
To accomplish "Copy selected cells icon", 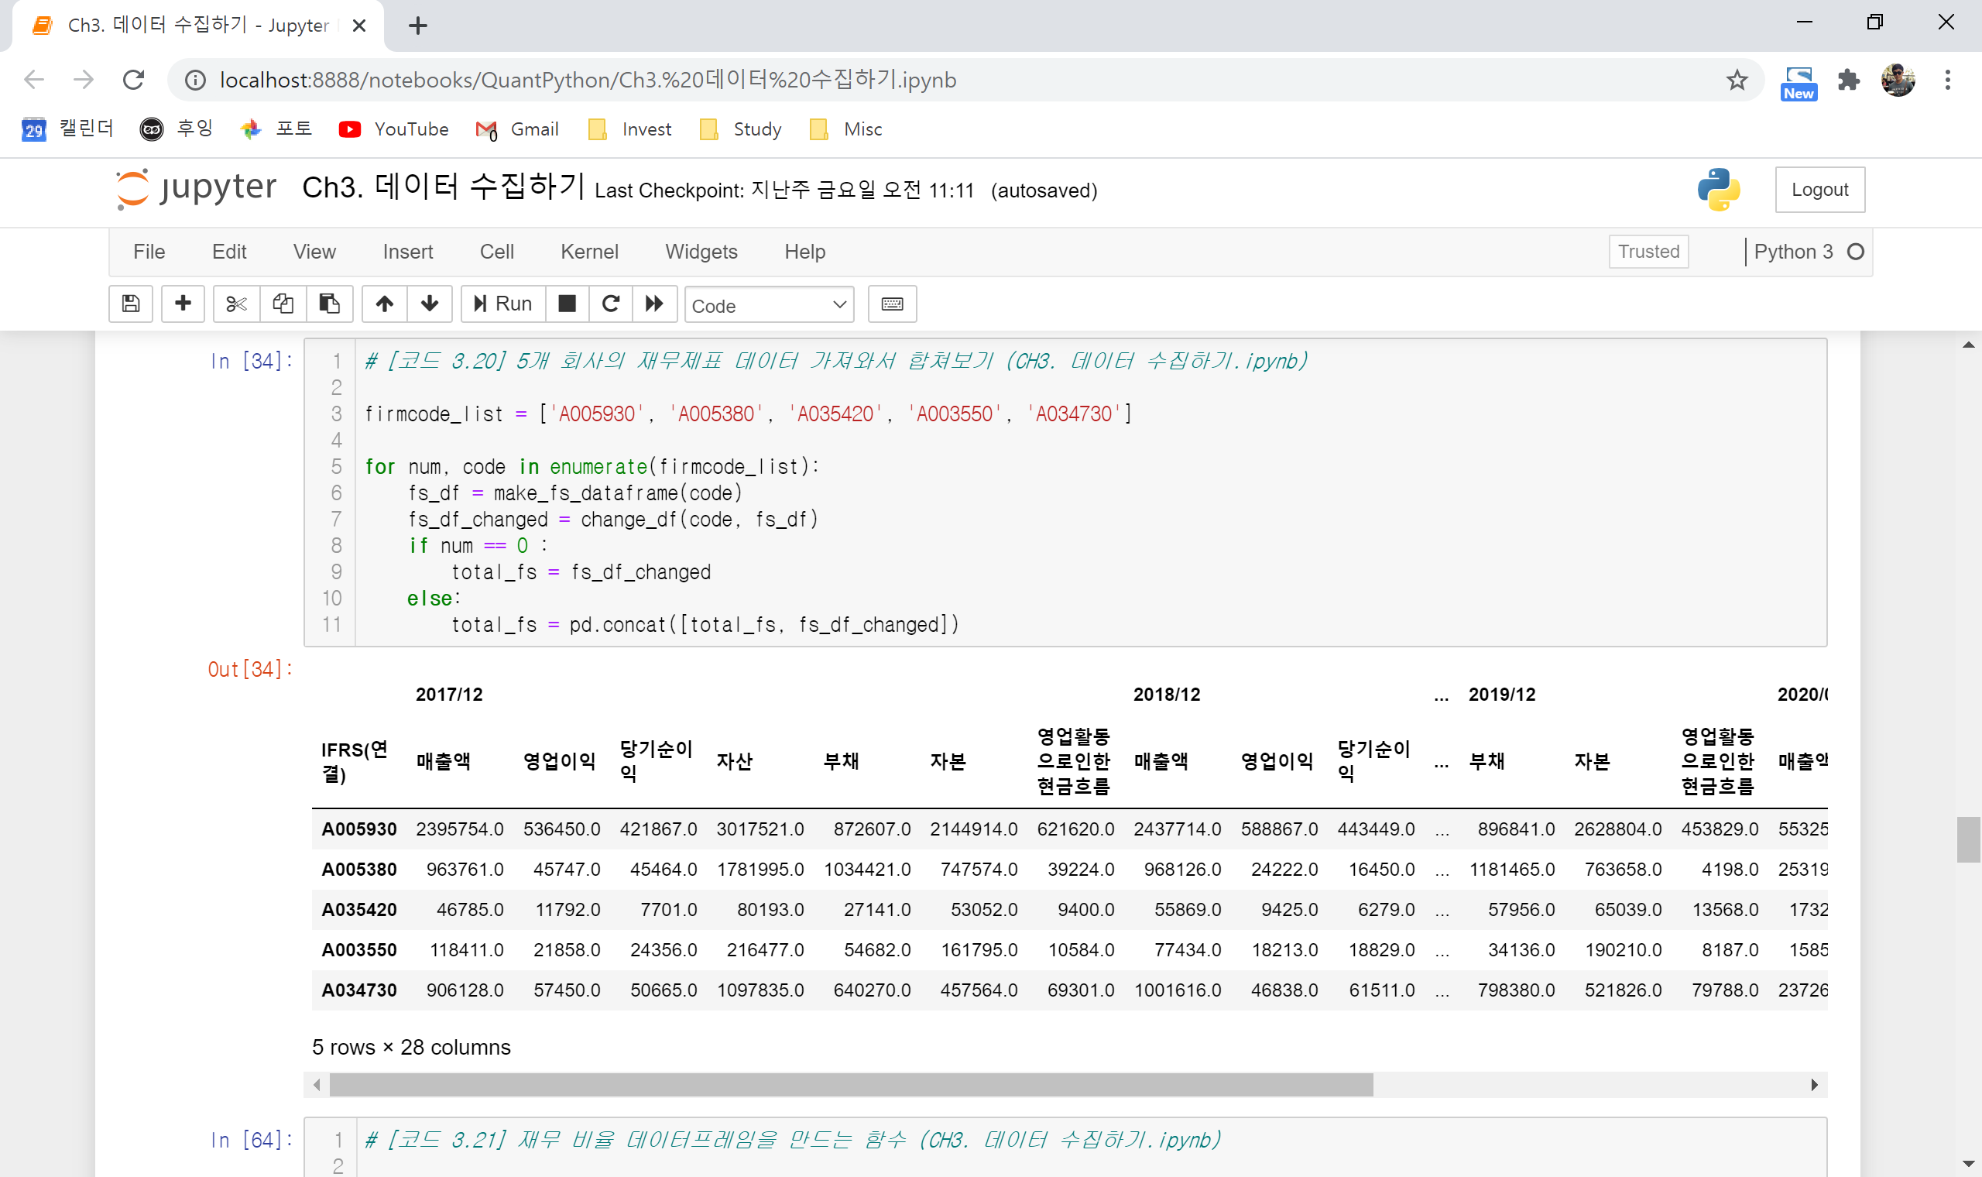I will click(x=283, y=304).
